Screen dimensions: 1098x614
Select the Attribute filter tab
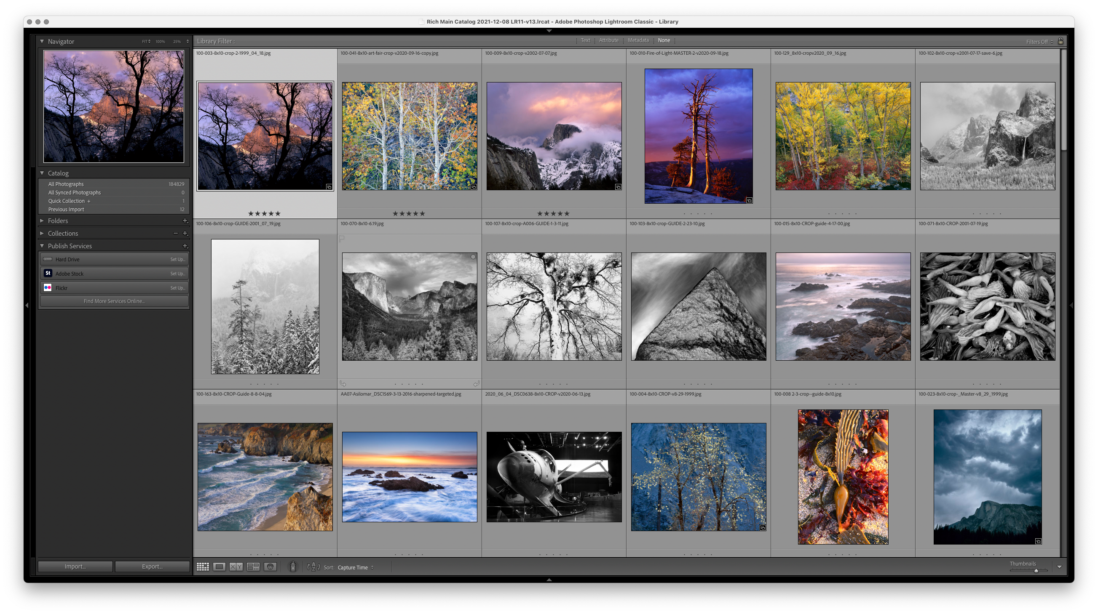(x=608, y=40)
